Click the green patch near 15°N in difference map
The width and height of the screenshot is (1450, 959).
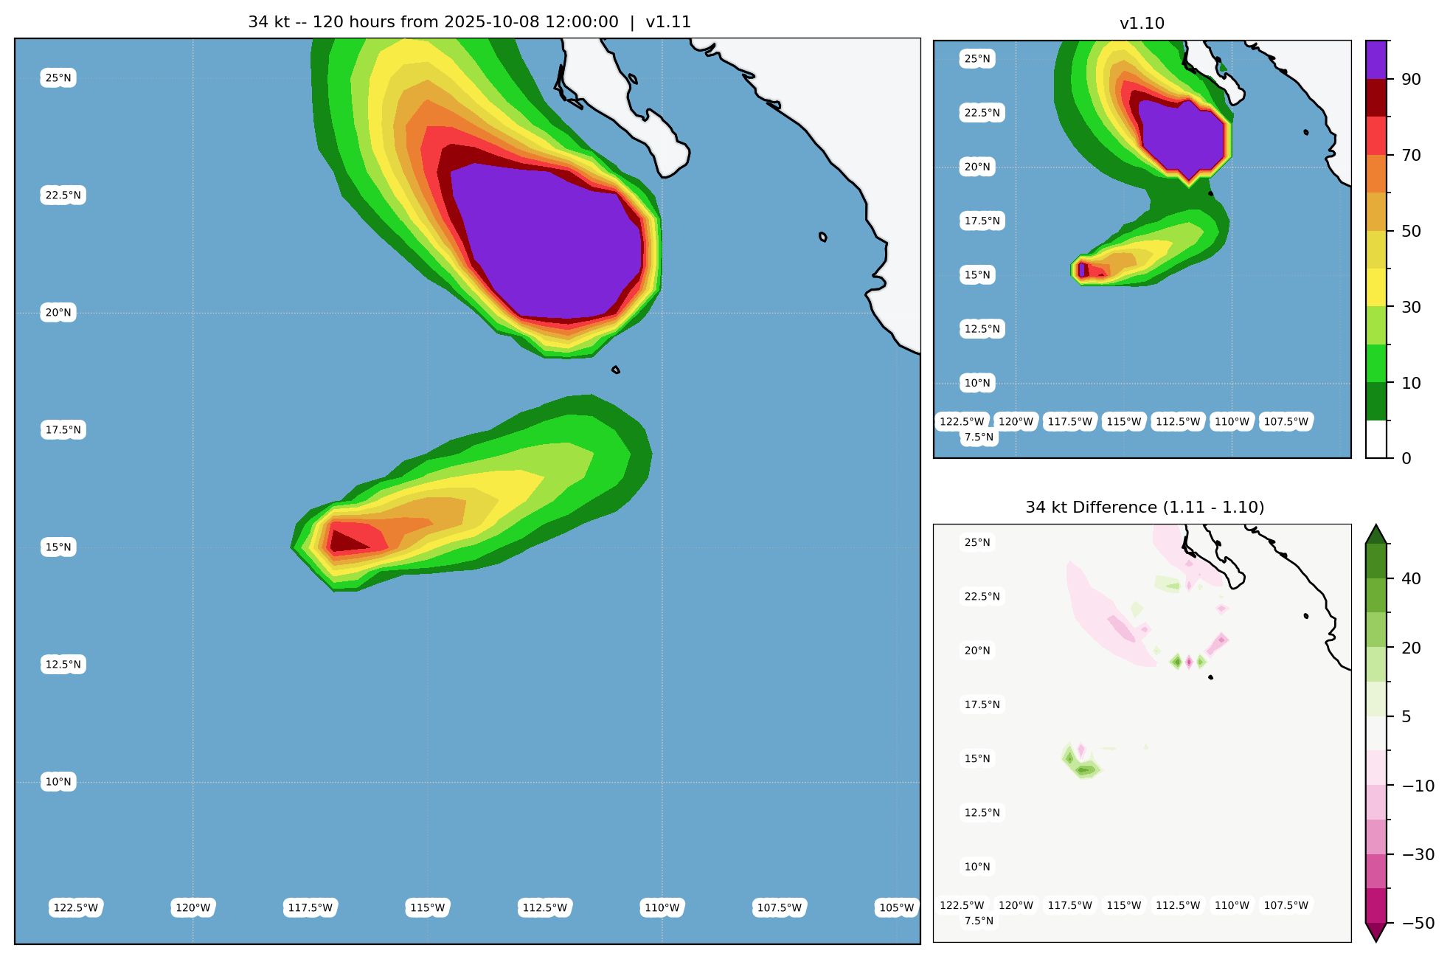click(x=1085, y=770)
